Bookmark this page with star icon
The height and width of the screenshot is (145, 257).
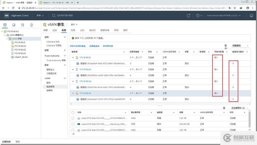[235, 8]
